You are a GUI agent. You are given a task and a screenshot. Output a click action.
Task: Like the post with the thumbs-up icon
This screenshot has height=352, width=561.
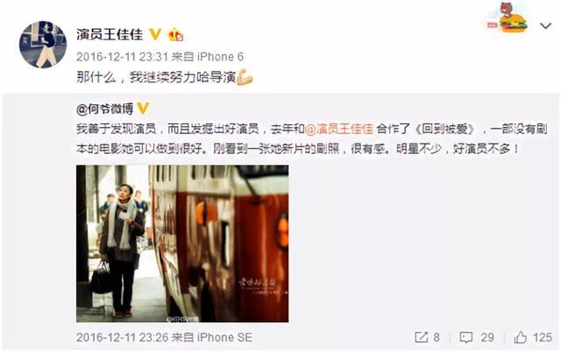point(520,337)
